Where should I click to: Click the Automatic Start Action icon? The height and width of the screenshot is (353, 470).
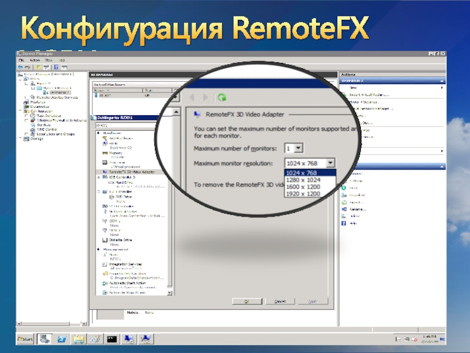[105, 283]
